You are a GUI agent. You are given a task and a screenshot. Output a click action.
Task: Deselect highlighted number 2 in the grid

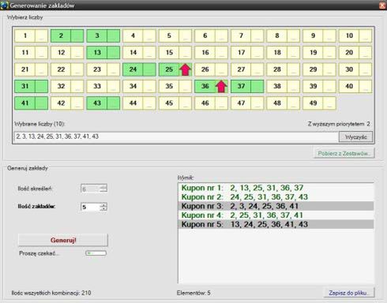(61, 36)
